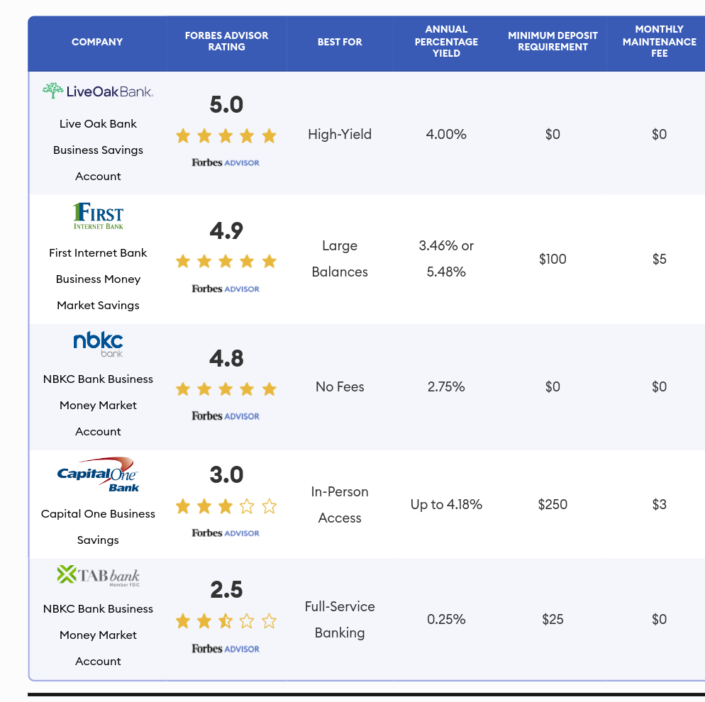
Task: Select the Annual Percentage Yield column header
Action: point(446,41)
